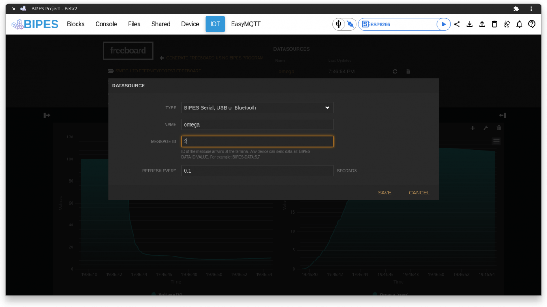Viewport: 547px width, 307px height.
Task: Open the Blocks tab
Action: coord(76,24)
